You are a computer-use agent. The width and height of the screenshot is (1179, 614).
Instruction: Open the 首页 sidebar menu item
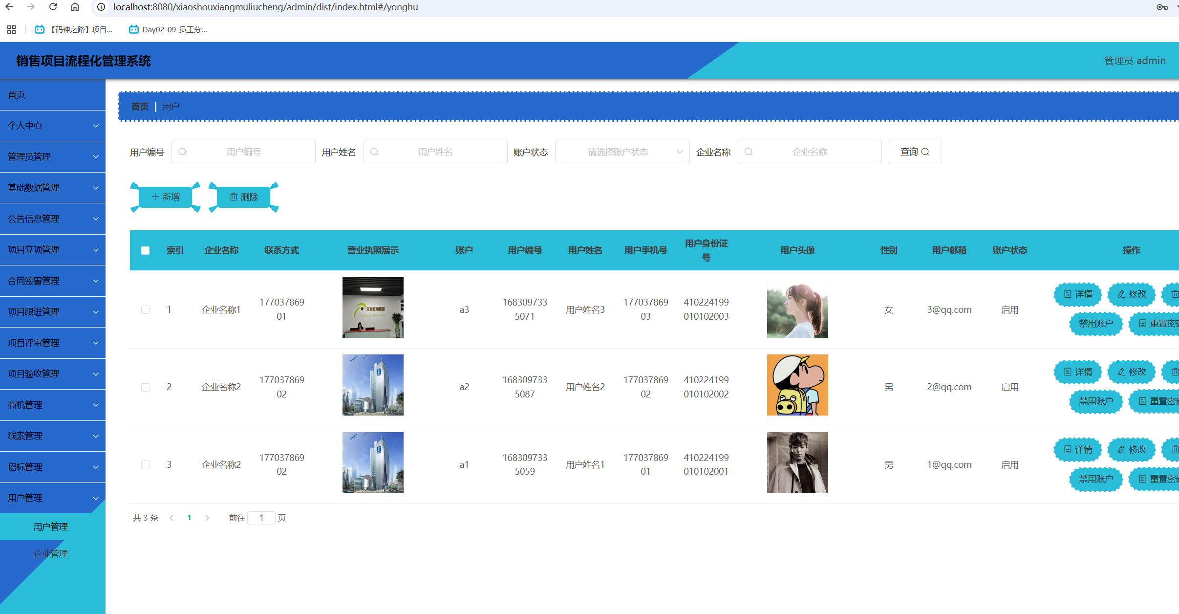point(53,95)
